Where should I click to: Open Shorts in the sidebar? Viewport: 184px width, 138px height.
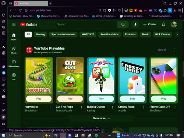point(14,50)
